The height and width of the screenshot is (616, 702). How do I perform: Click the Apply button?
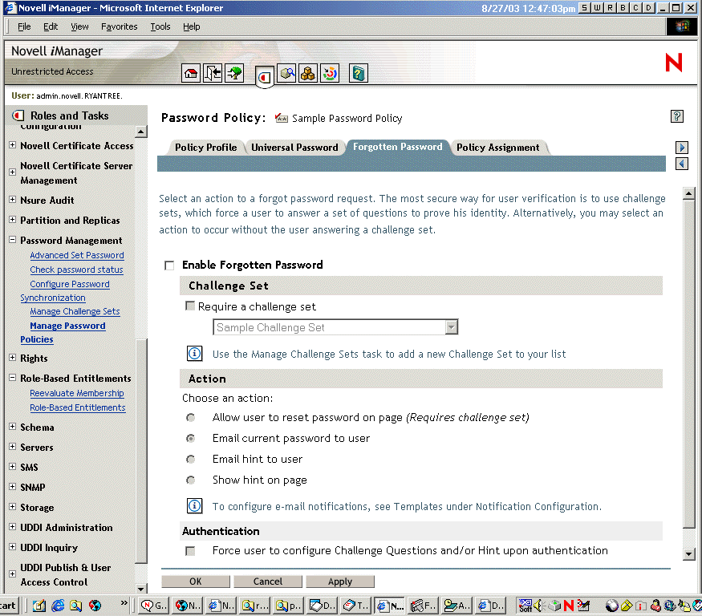pyautogui.click(x=340, y=581)
